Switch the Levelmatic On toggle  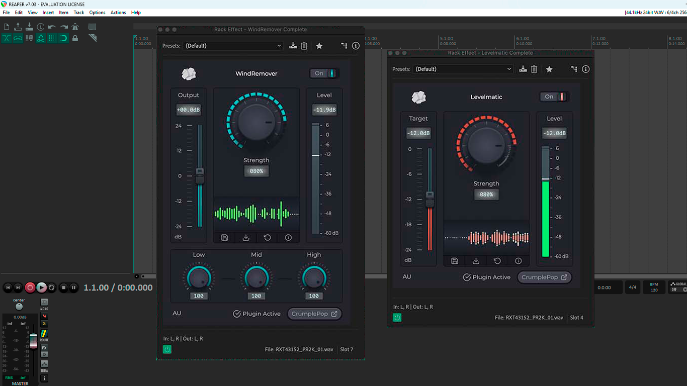tap(554, 96)
